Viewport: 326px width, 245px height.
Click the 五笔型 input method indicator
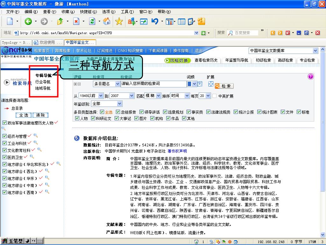[x=16, y=241]
